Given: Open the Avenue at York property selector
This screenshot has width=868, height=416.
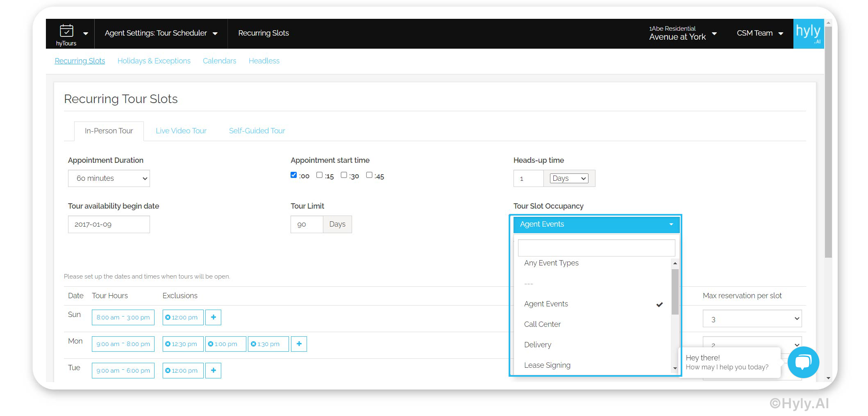Looking at the screenshot, I should point(683,34).
